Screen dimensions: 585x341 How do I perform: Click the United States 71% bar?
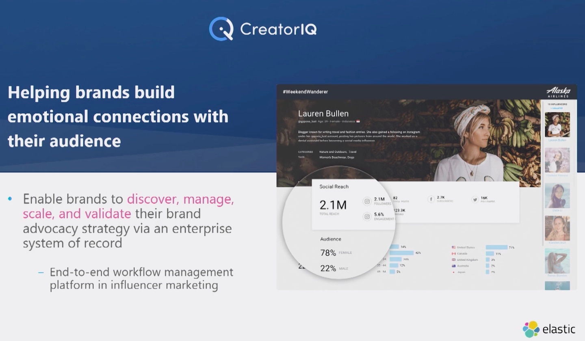[497, 247]
